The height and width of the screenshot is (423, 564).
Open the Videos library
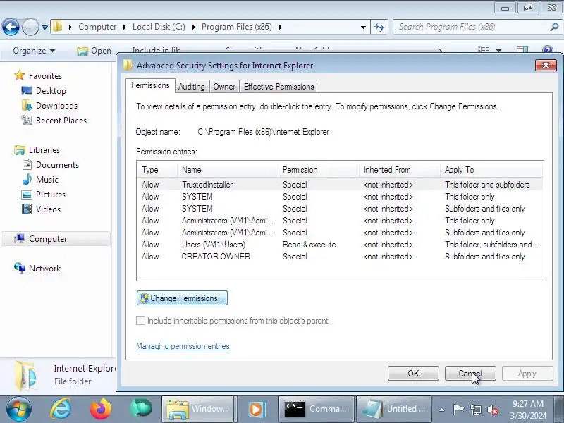[x=41, y=209]
